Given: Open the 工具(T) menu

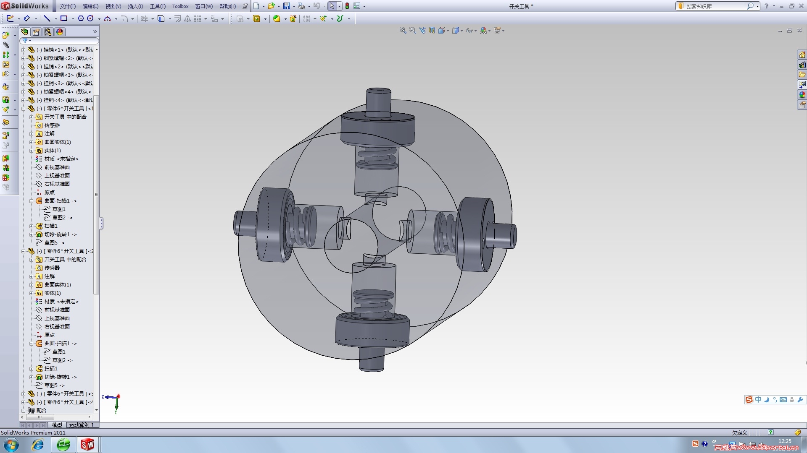Looking at the screenshot, I should tap(158, 6).
